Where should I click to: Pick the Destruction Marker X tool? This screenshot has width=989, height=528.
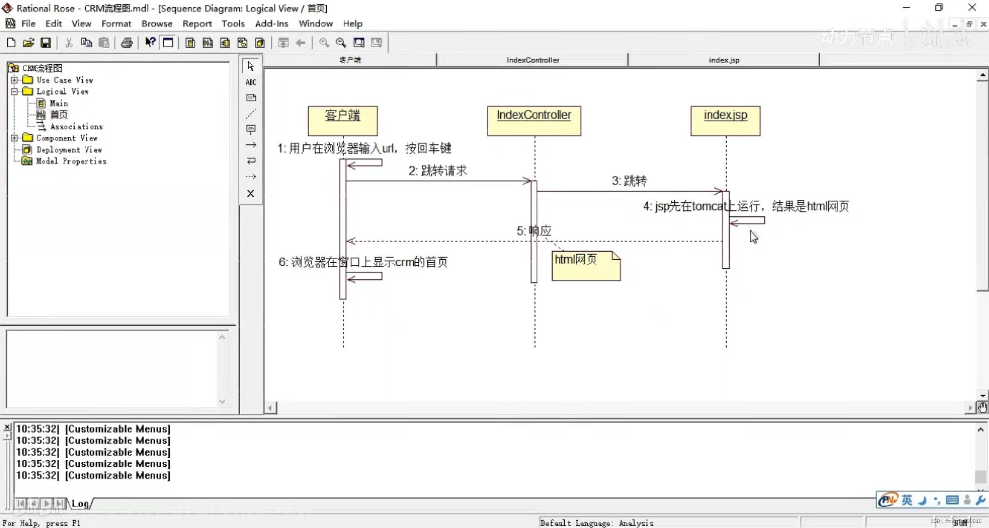click(251, 193)
